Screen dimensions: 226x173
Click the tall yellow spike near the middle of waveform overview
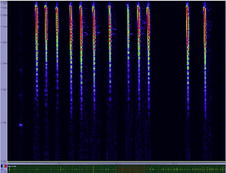click(x=93, y=169)
